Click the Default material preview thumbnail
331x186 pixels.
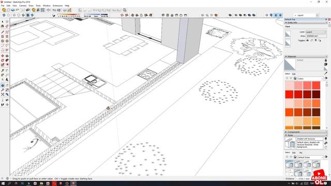pos(290,64)
